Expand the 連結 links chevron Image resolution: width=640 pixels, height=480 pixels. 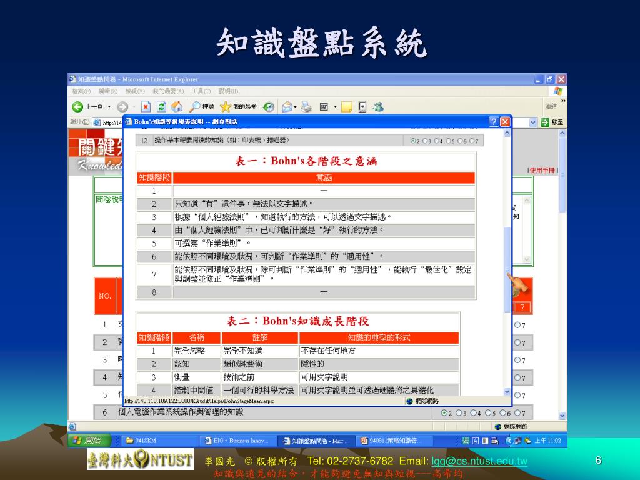point(563,101)
